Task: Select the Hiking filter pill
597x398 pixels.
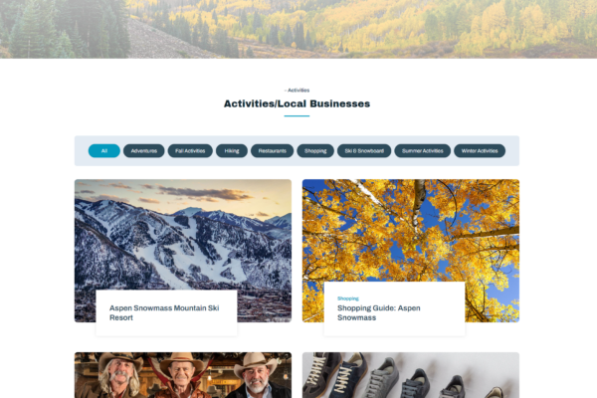Action: [232, 151]
